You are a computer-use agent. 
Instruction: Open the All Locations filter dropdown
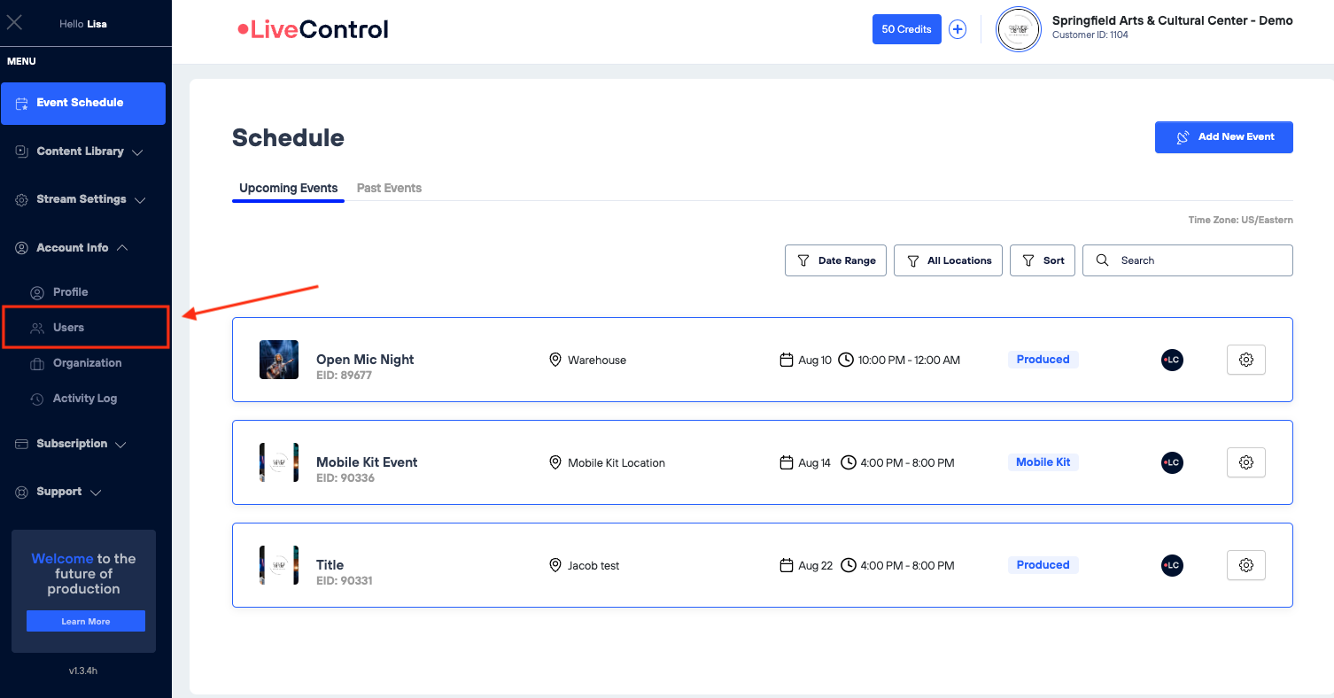(948, 260)
